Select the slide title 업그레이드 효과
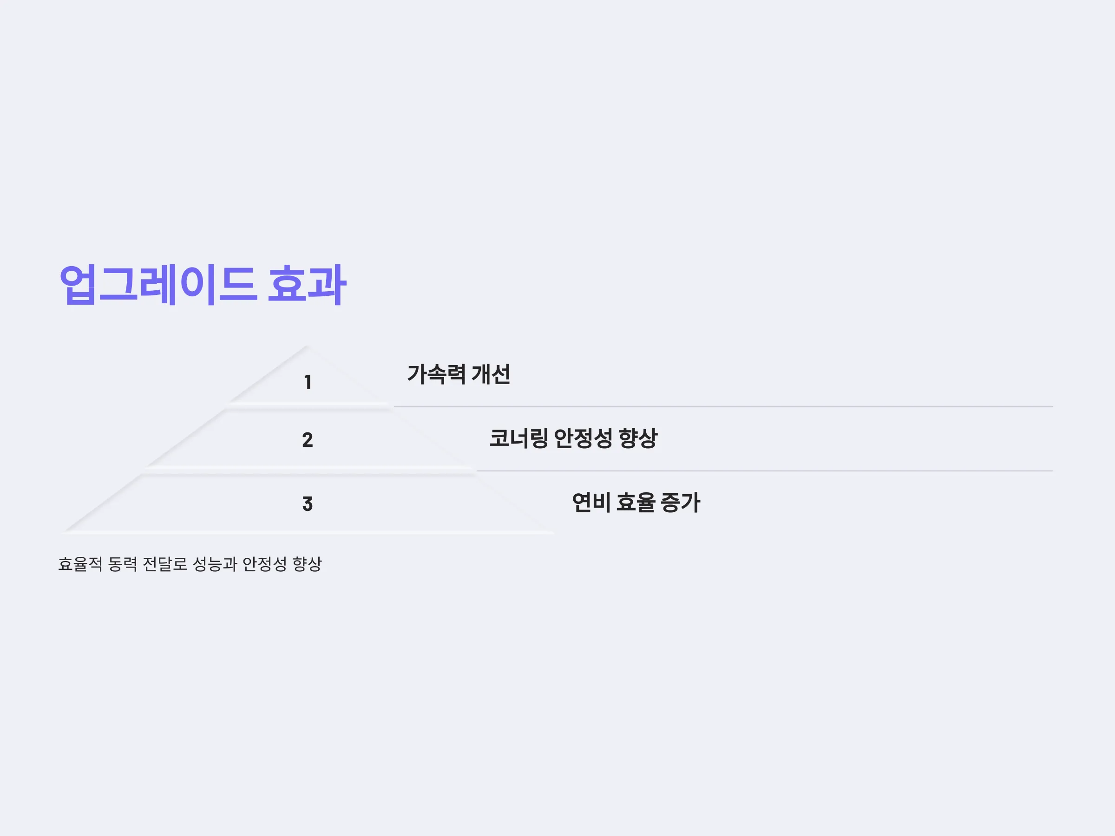This screenshot has height=836, width=1115. [x=203, y=285]
